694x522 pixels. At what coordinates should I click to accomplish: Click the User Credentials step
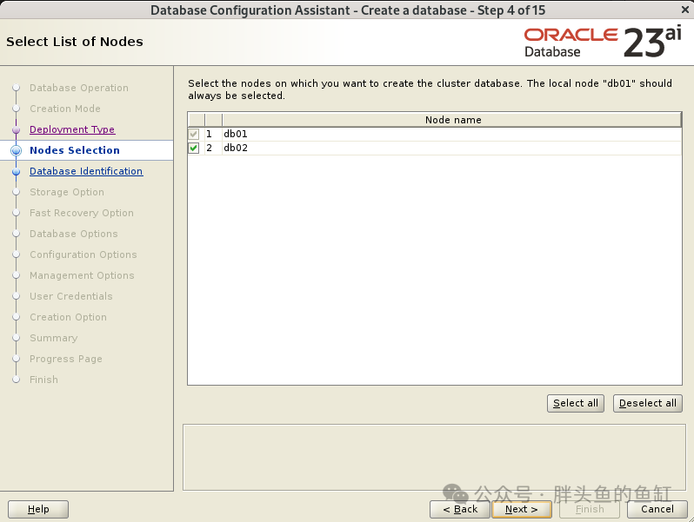pyautogui.click(x=70, y=296)
